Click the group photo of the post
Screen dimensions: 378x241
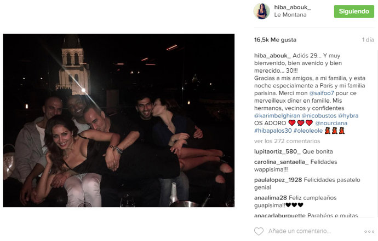[x=119, y=120]
